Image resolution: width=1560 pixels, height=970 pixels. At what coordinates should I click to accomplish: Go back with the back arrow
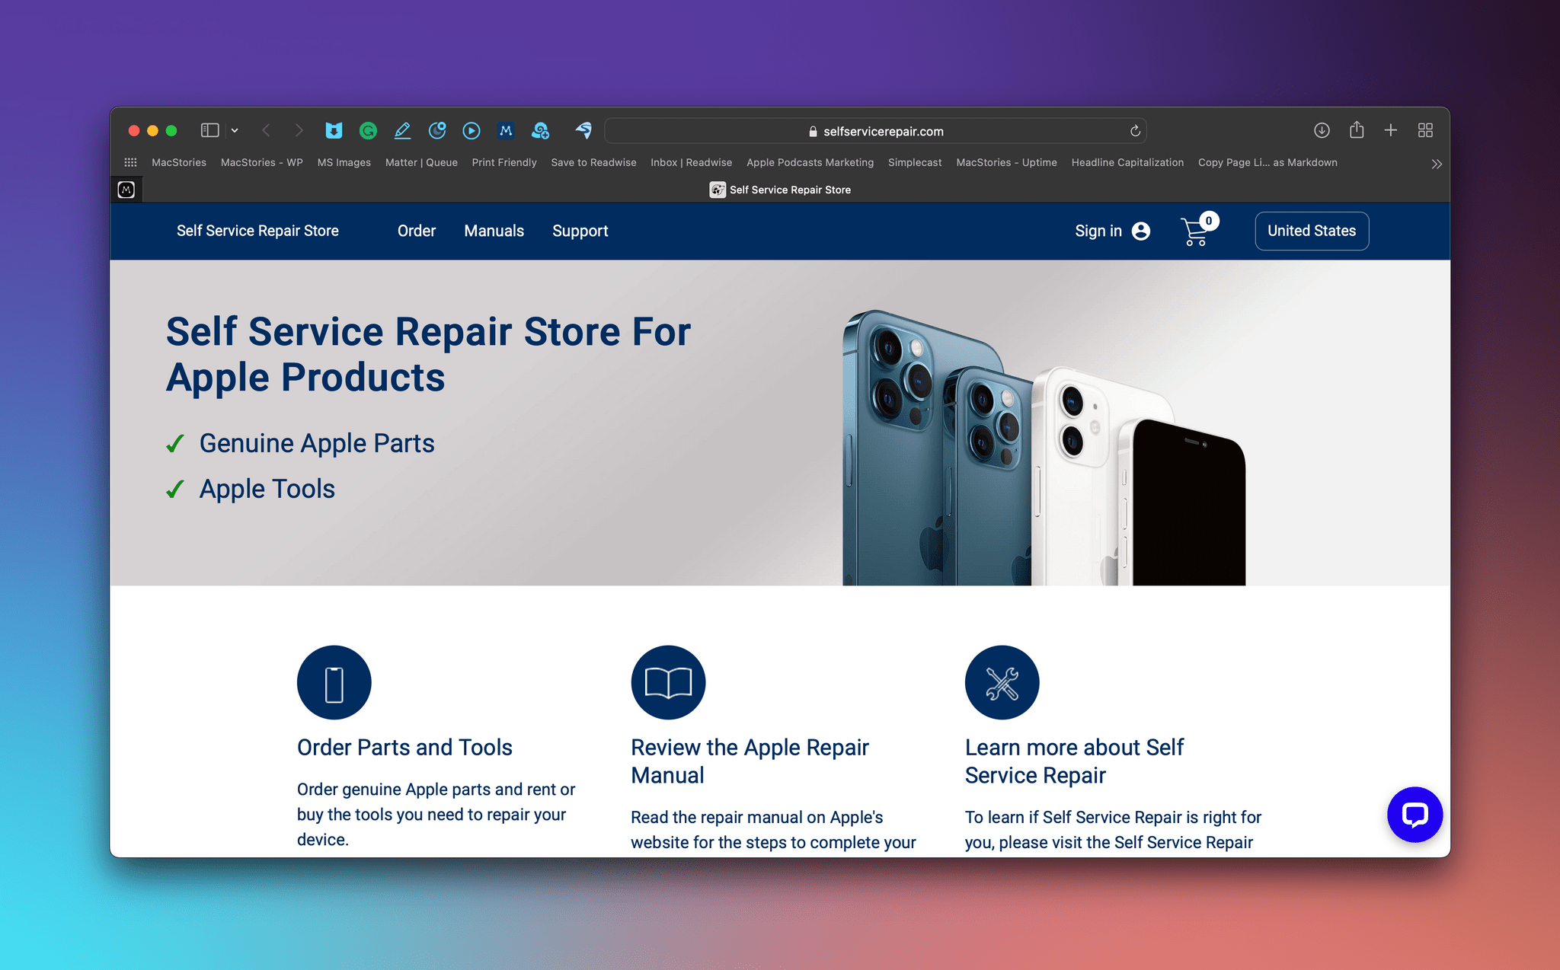(266, 131)
